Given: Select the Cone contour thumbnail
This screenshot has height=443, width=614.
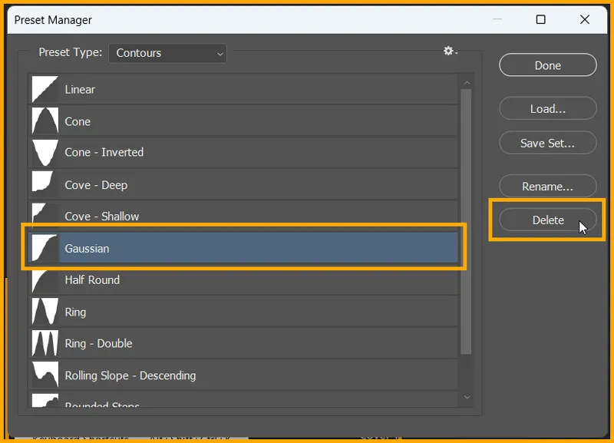Looking at the screenshot, I should [x=44, y=121].
